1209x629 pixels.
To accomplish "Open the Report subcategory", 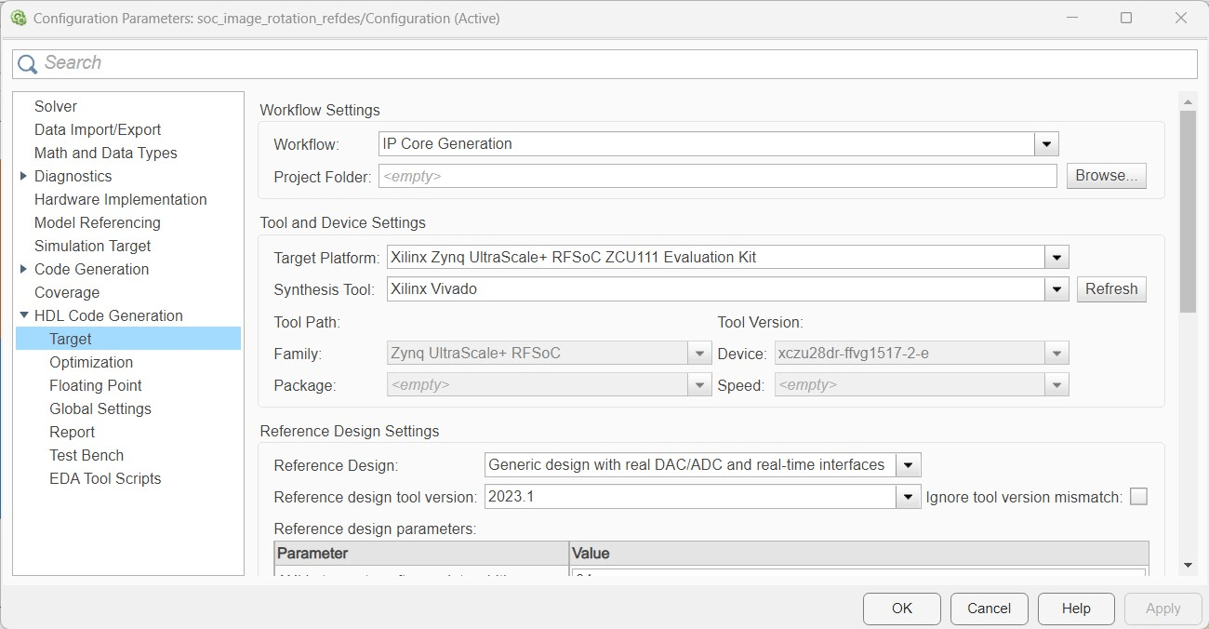I will [73, 432].
